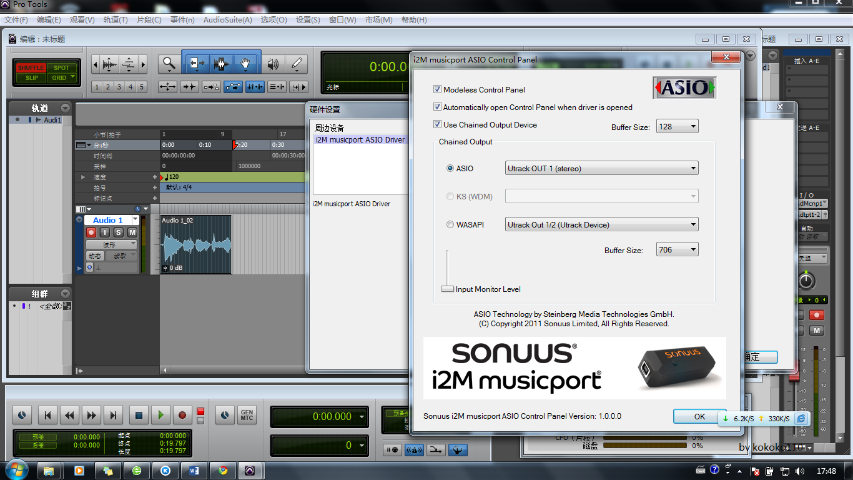
Task: Toggle input monitoring I on Audio 1
Action: click(105, 232)
